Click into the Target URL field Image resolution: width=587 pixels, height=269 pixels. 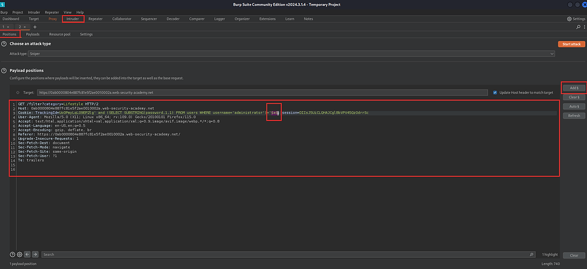(262, 93)
